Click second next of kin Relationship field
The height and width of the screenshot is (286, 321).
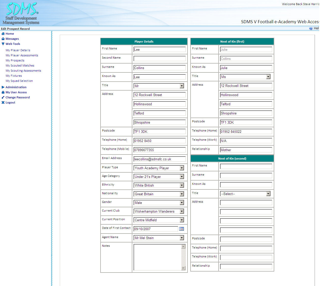point(246,267)
